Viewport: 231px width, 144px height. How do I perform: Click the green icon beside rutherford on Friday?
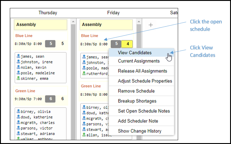[x=84, y=73]
